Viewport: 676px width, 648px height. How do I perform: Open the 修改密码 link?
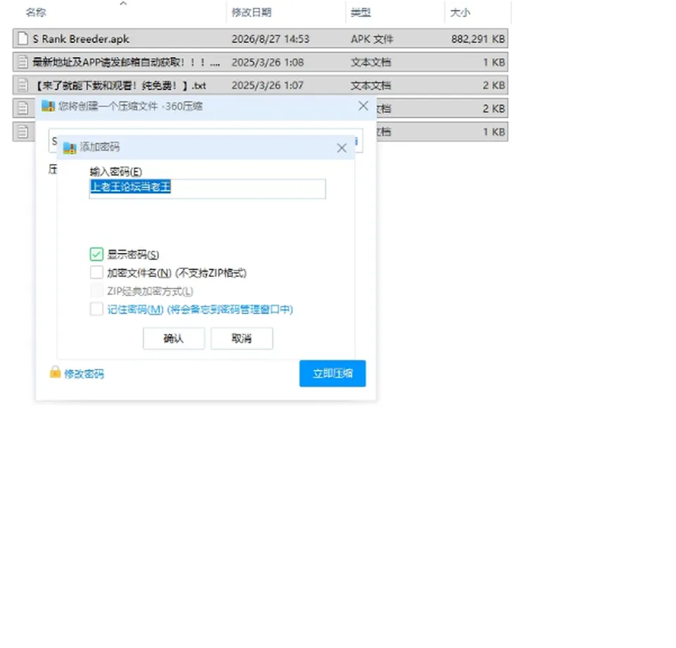point(84,374)
